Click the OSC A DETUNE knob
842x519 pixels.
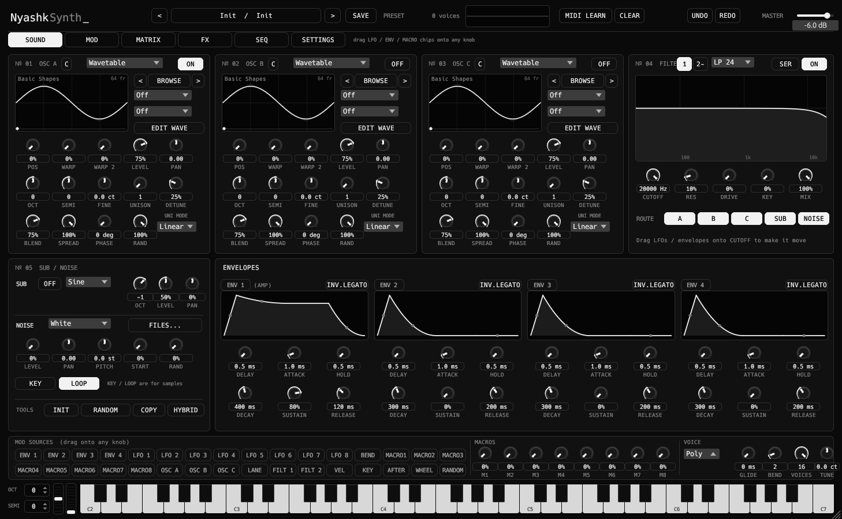point(176,183)
